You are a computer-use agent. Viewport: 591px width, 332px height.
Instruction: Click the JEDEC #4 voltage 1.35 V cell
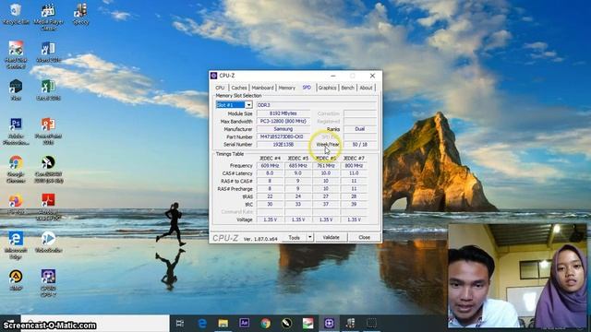270,219
